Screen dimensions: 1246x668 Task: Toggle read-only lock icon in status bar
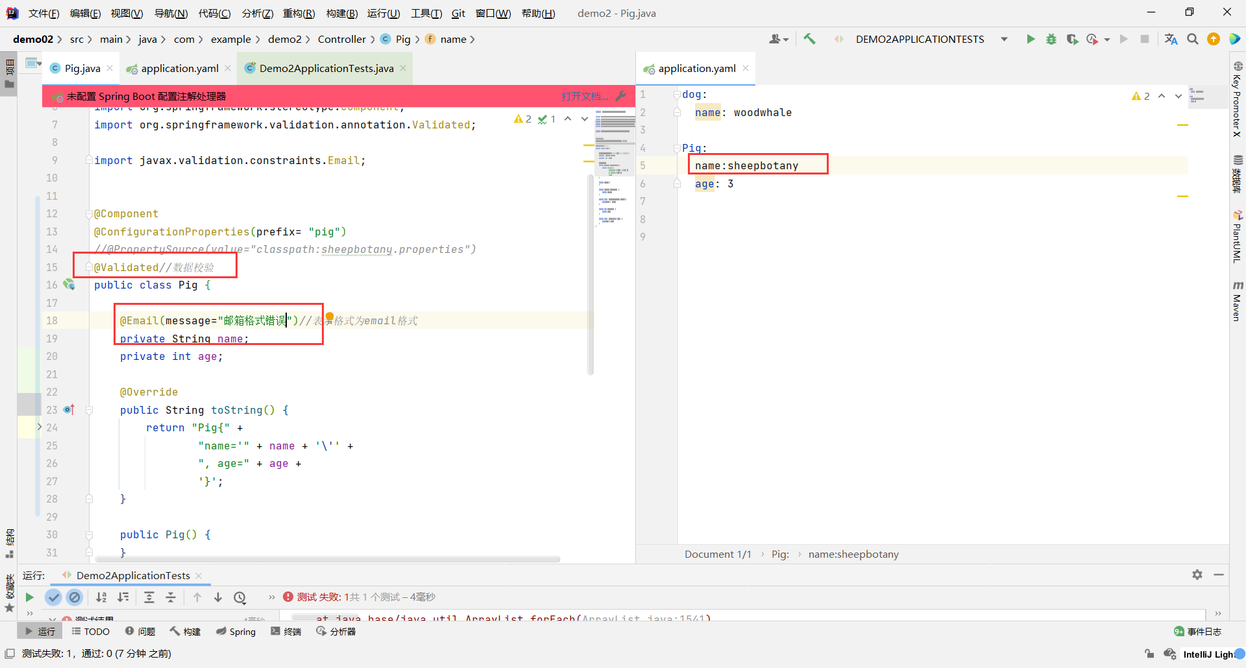(x=1149, y=654)
